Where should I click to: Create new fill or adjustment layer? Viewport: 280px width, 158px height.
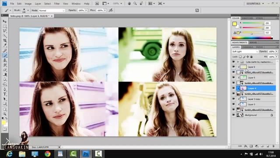pos(257,146)
